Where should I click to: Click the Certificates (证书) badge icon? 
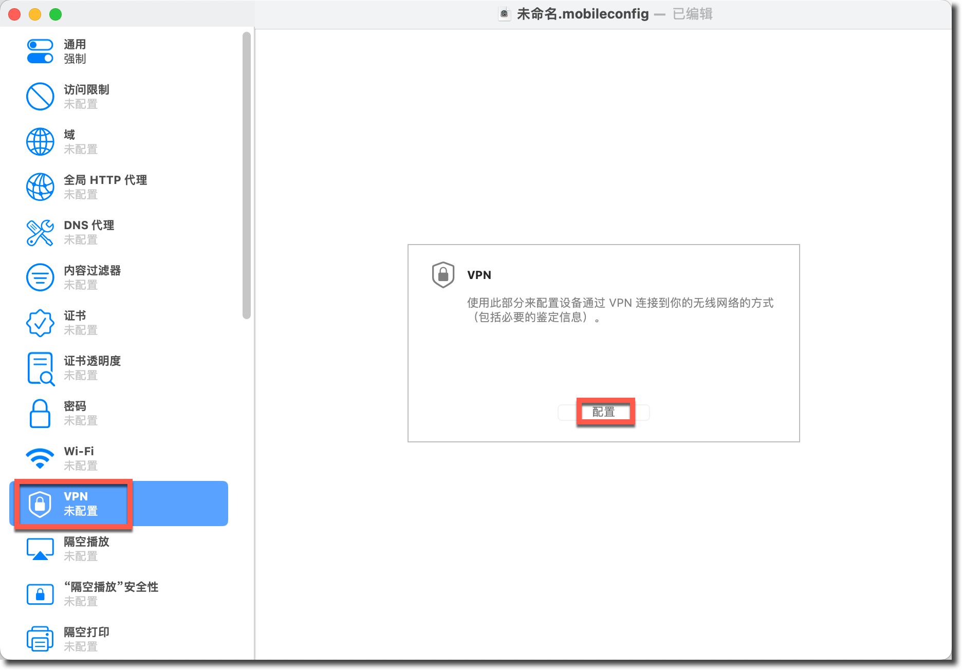pos(40,323)
